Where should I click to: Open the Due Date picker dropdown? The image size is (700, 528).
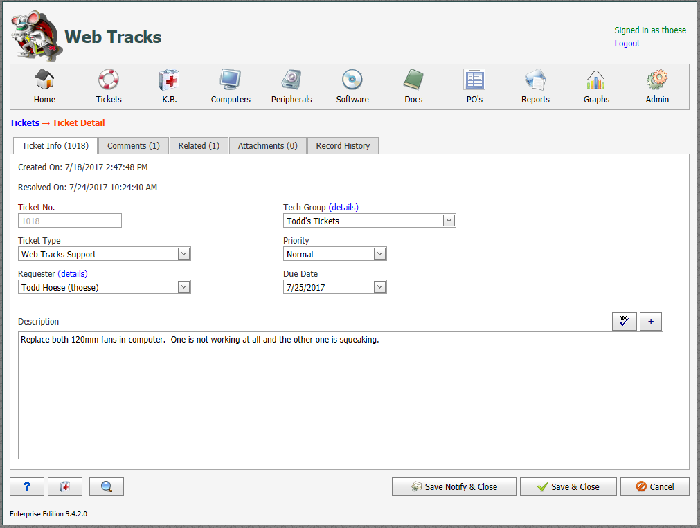point(379,287)
